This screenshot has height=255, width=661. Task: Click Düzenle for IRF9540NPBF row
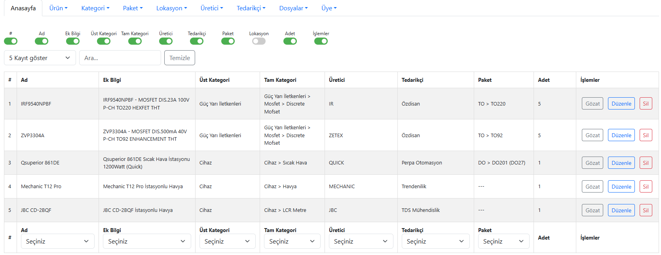click(621, 104)
